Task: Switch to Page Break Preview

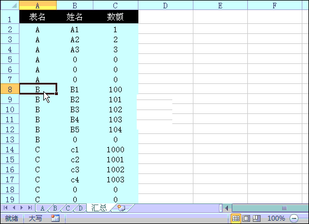Action: pos(257,218)
